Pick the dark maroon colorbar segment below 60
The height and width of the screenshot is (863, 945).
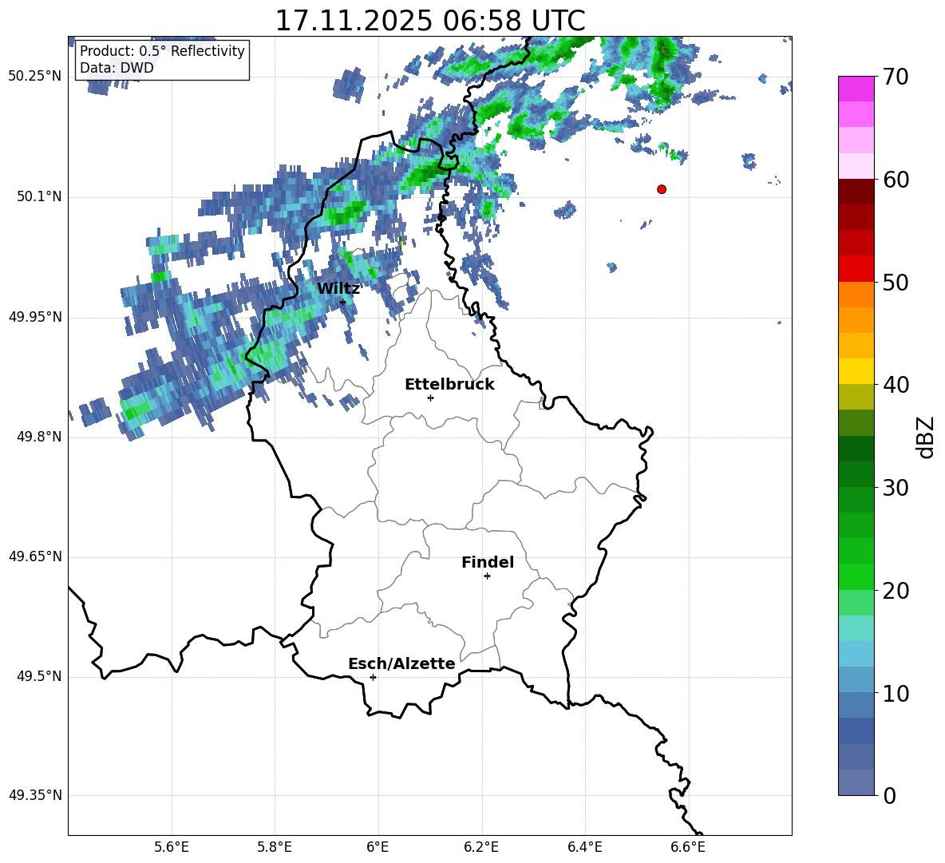856,192
